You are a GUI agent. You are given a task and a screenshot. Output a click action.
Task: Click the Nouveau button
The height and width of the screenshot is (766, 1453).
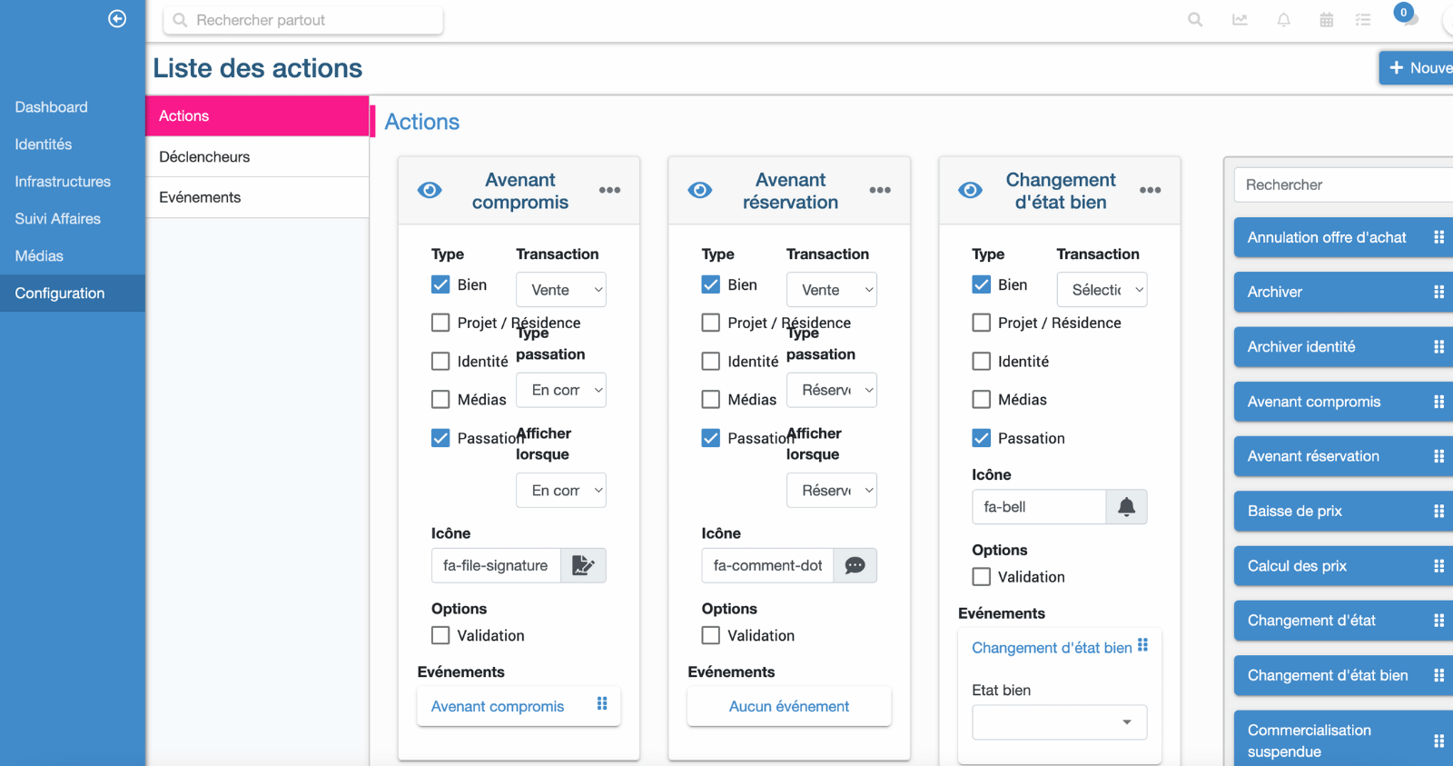(x=1417, y=68)
